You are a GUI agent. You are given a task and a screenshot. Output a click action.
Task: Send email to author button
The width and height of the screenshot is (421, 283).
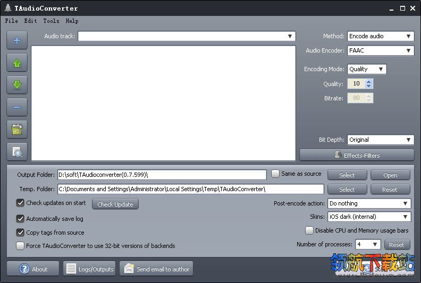pyautogui.click(x=156, y=269)
